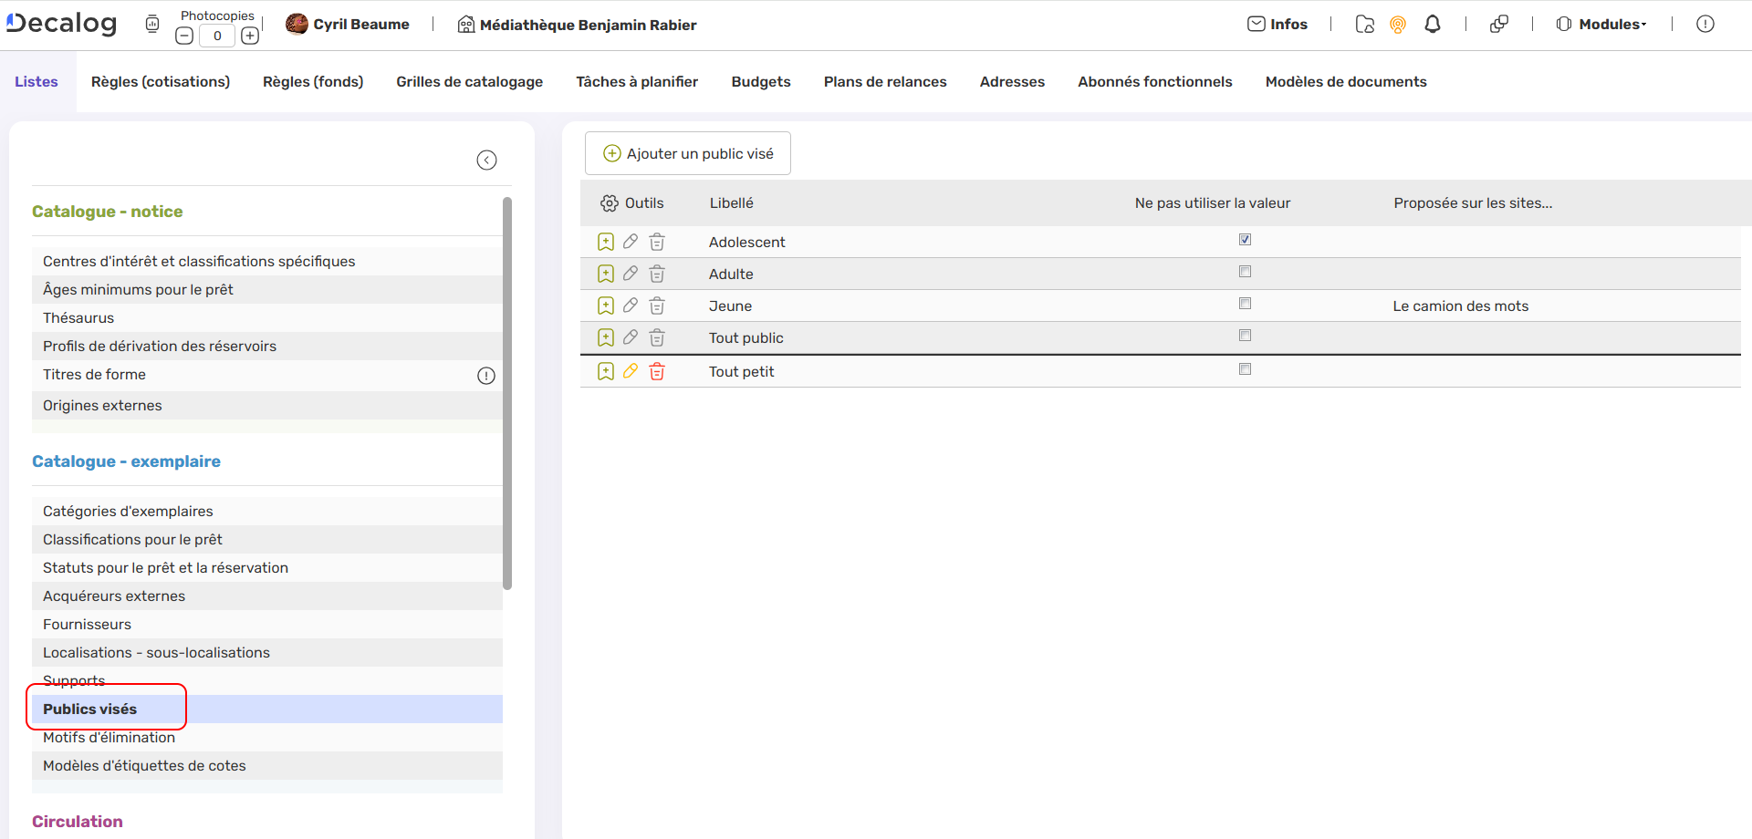Open the shared folder icon in header

(x=1365, y=25)
